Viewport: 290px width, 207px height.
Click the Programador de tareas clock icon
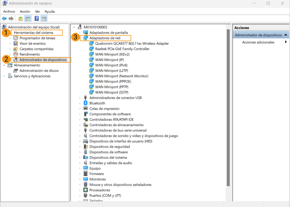(x=16, y=38)
